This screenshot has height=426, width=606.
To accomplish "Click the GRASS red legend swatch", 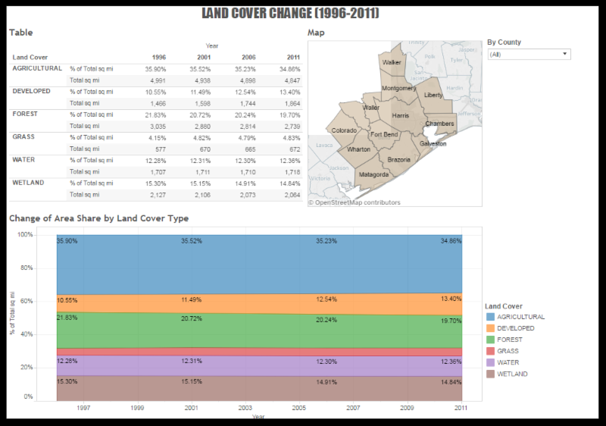I will click(x=490, y=351).
